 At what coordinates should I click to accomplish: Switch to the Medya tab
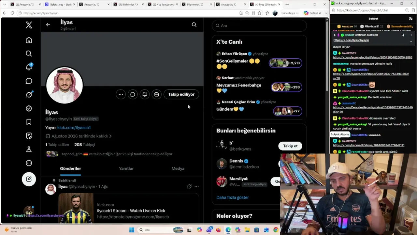click(x=178, y=168)
